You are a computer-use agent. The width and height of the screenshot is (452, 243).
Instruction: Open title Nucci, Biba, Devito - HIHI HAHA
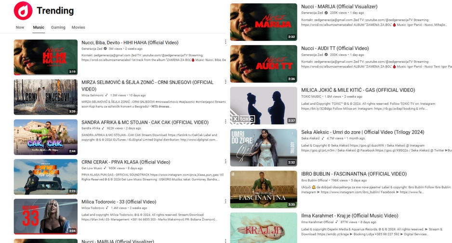130,43
